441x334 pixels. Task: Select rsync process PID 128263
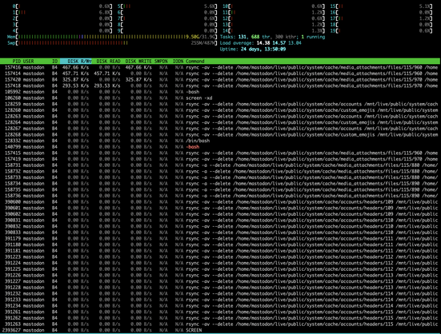(221, 116)
